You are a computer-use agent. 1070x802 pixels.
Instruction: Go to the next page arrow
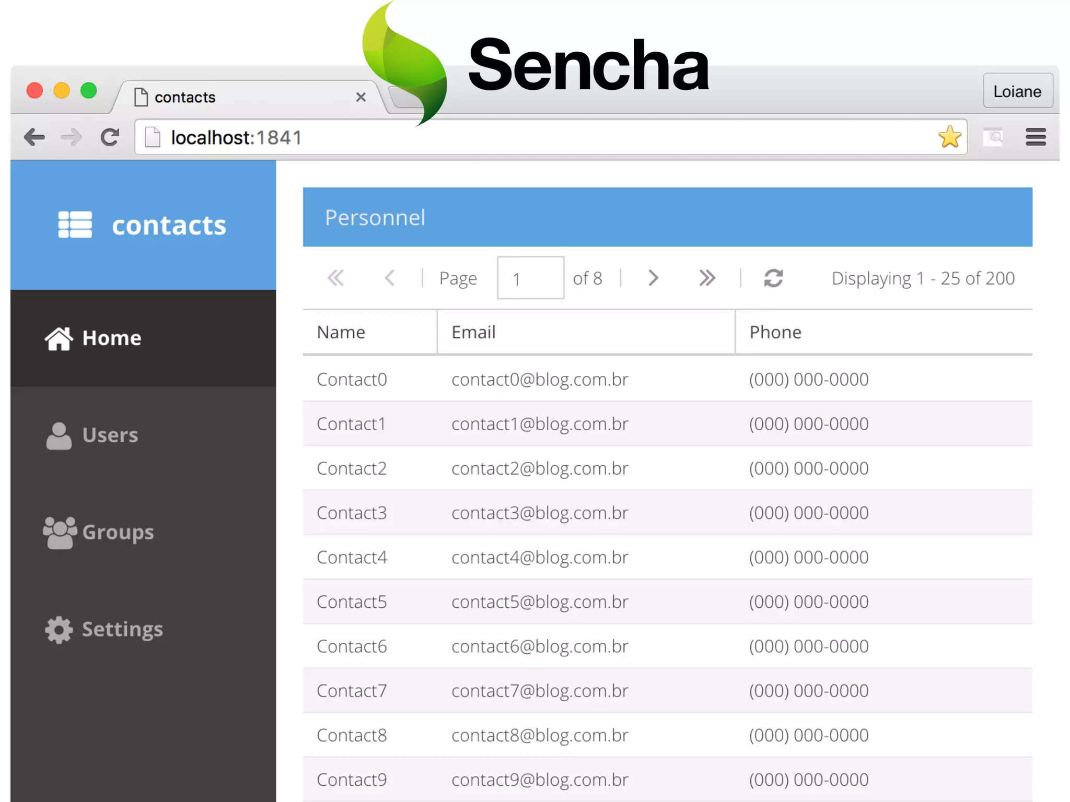pos(653,278)
